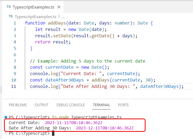
Task: Switch to the DEBUG CONSOLE tab
Action: [x=71, y=105]
